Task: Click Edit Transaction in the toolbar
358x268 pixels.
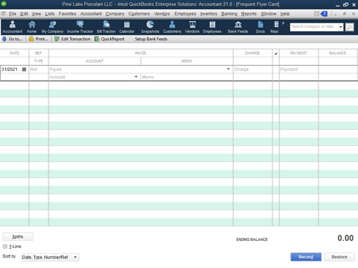Action: [x=72, y=39]
